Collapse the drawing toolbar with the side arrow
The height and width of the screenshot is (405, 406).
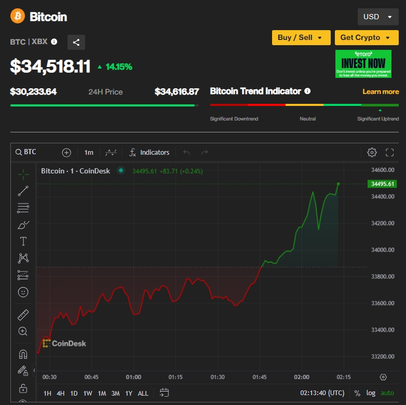(34, 370)
